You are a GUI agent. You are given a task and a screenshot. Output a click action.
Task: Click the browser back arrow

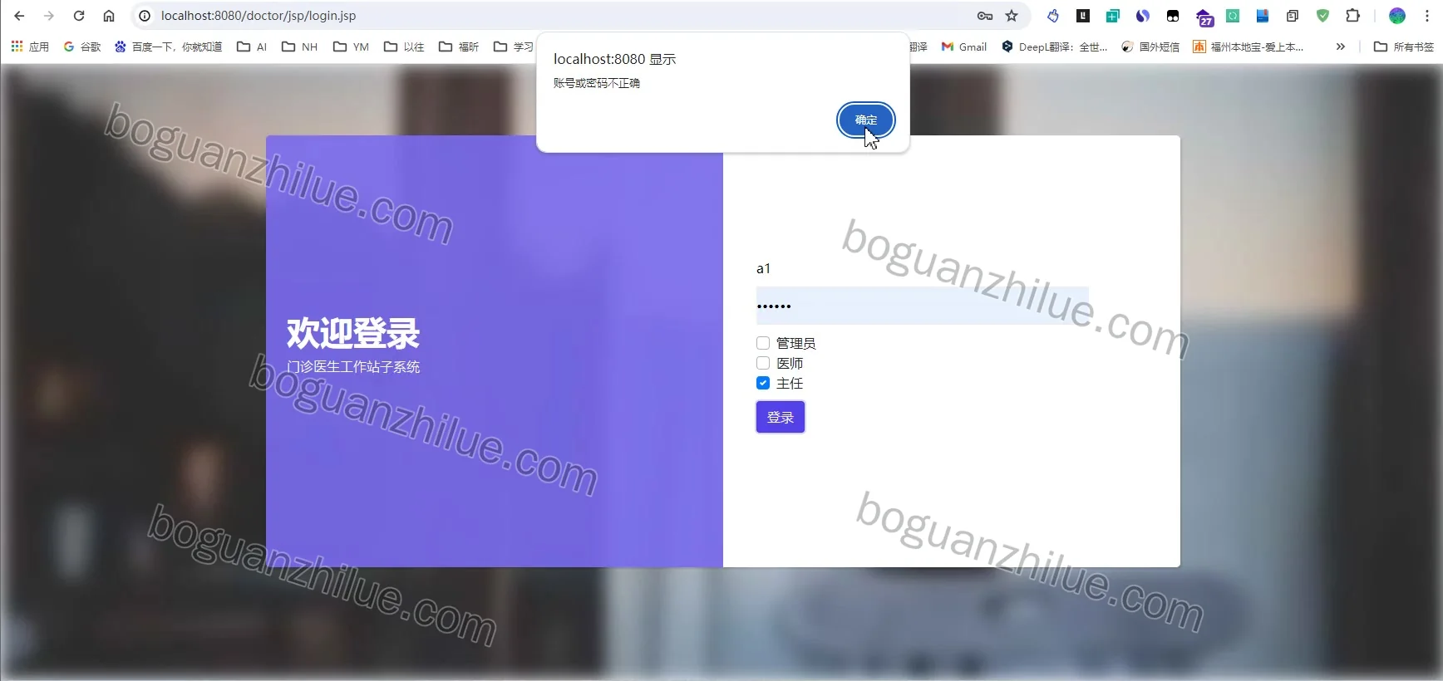[x=19, y=16]
